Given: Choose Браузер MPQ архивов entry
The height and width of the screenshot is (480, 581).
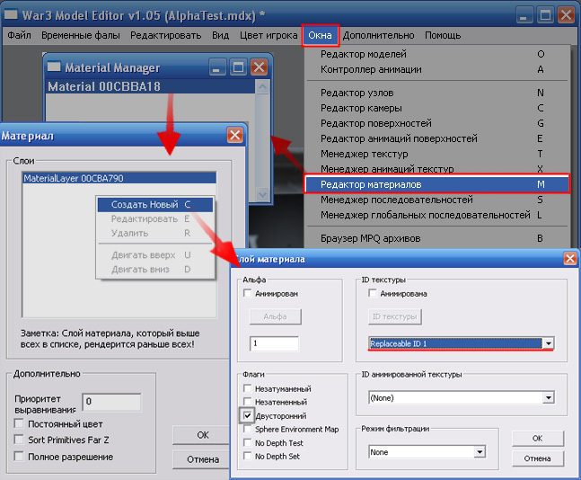Looking at the screenshot, I should (x=437, y=238).
